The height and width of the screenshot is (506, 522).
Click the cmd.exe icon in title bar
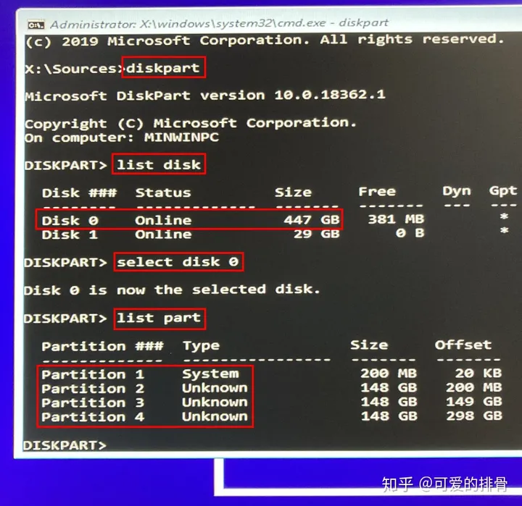(x=36, y=25)
